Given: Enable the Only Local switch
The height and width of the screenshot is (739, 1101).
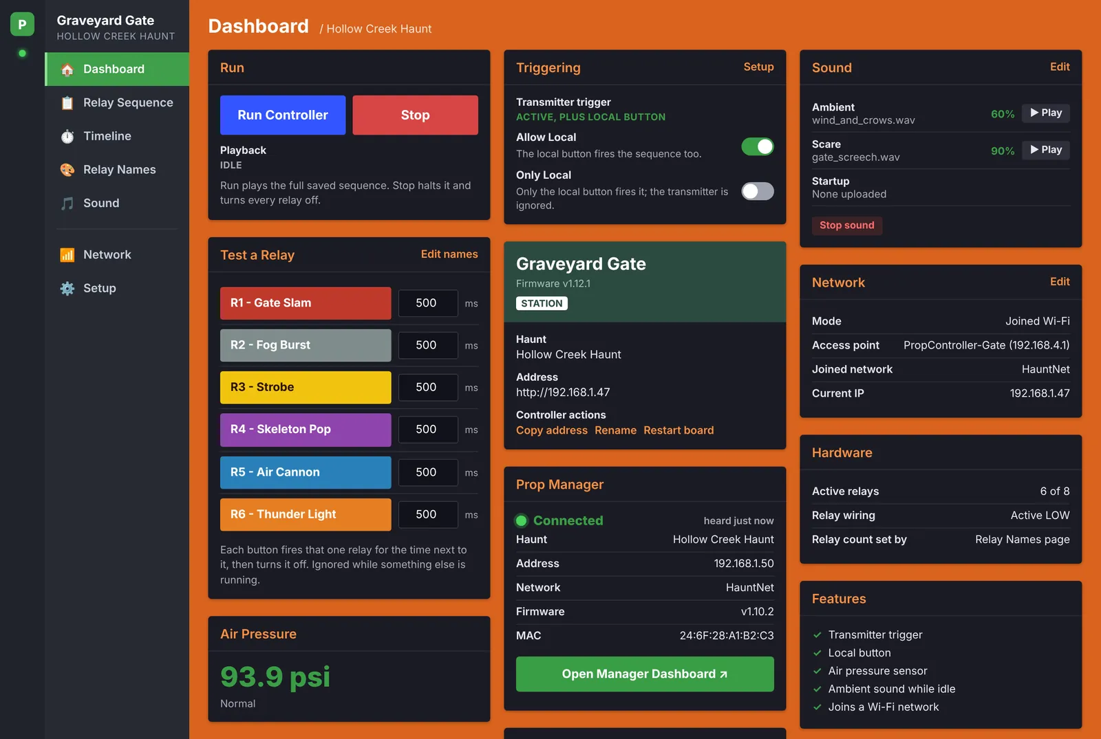Looking at the screenshot, I should coord(757,191).
